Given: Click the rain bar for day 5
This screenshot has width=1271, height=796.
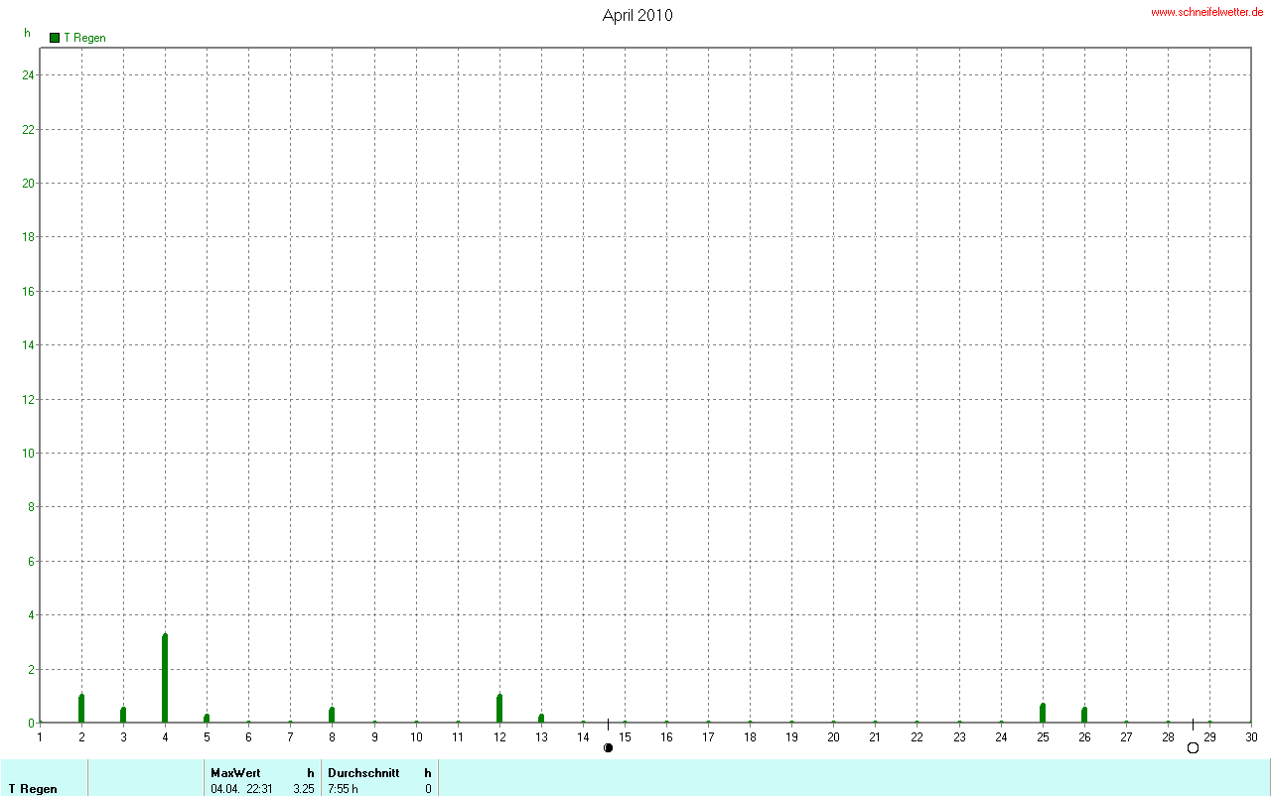Looking at the screenshot, I should point(207,718).
